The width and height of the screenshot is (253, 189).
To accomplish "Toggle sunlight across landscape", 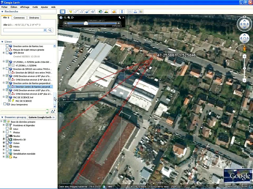I will (106, 12).
